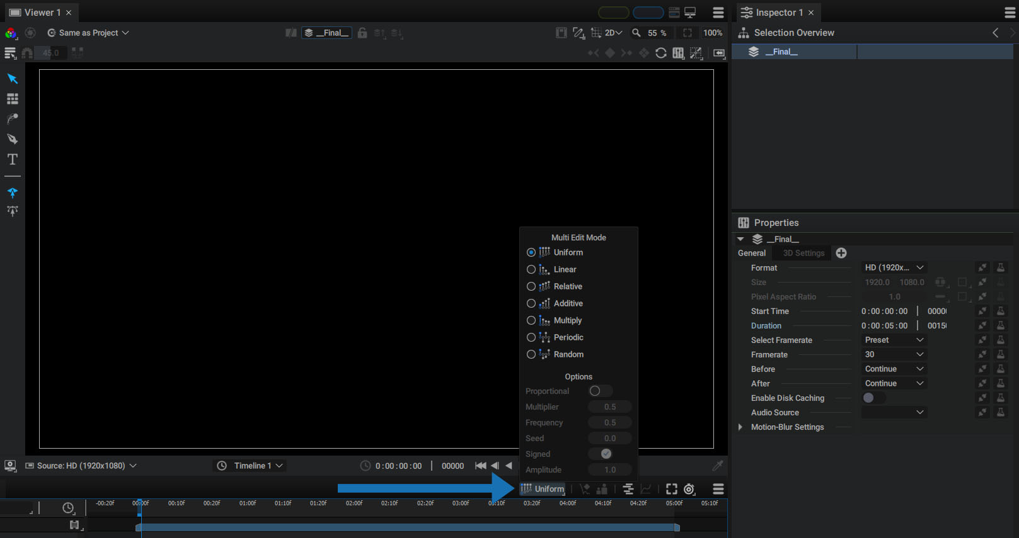Open the Format HD dropdown
Screen dimensions: 1019x538
pos(894,267)
